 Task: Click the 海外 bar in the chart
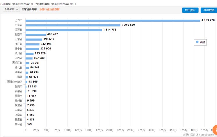27,77
